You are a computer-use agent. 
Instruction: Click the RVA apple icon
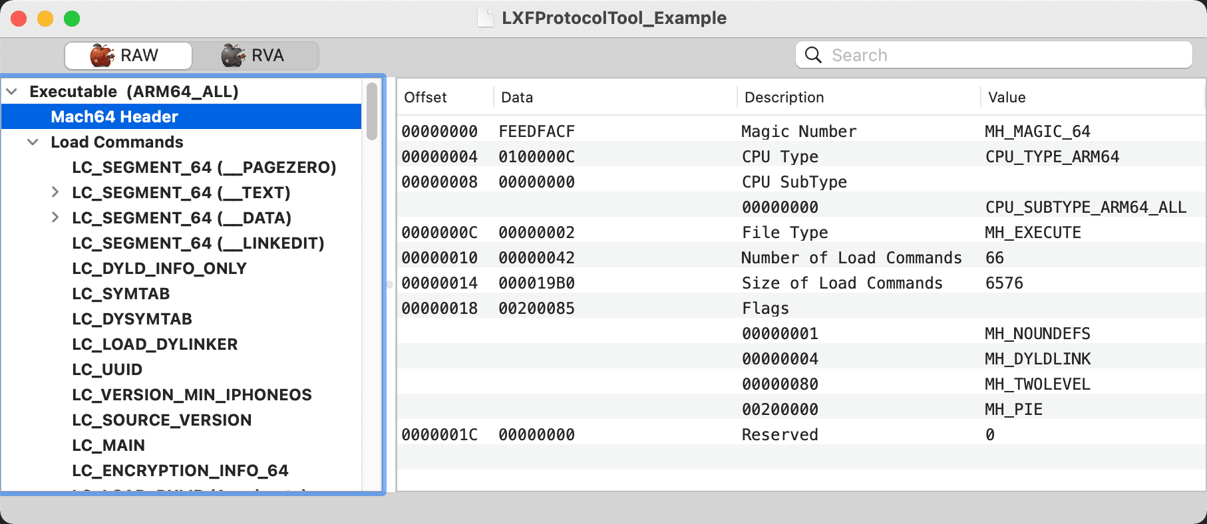[234, 55]
